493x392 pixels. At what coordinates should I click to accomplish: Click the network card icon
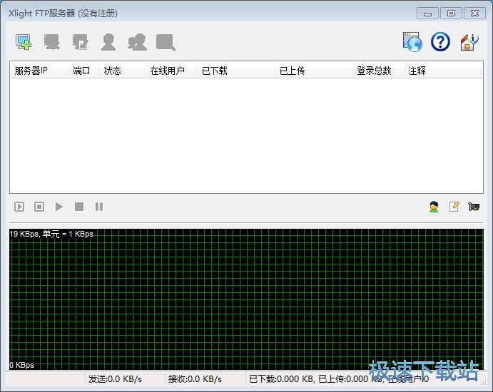(x=474, y=207)
